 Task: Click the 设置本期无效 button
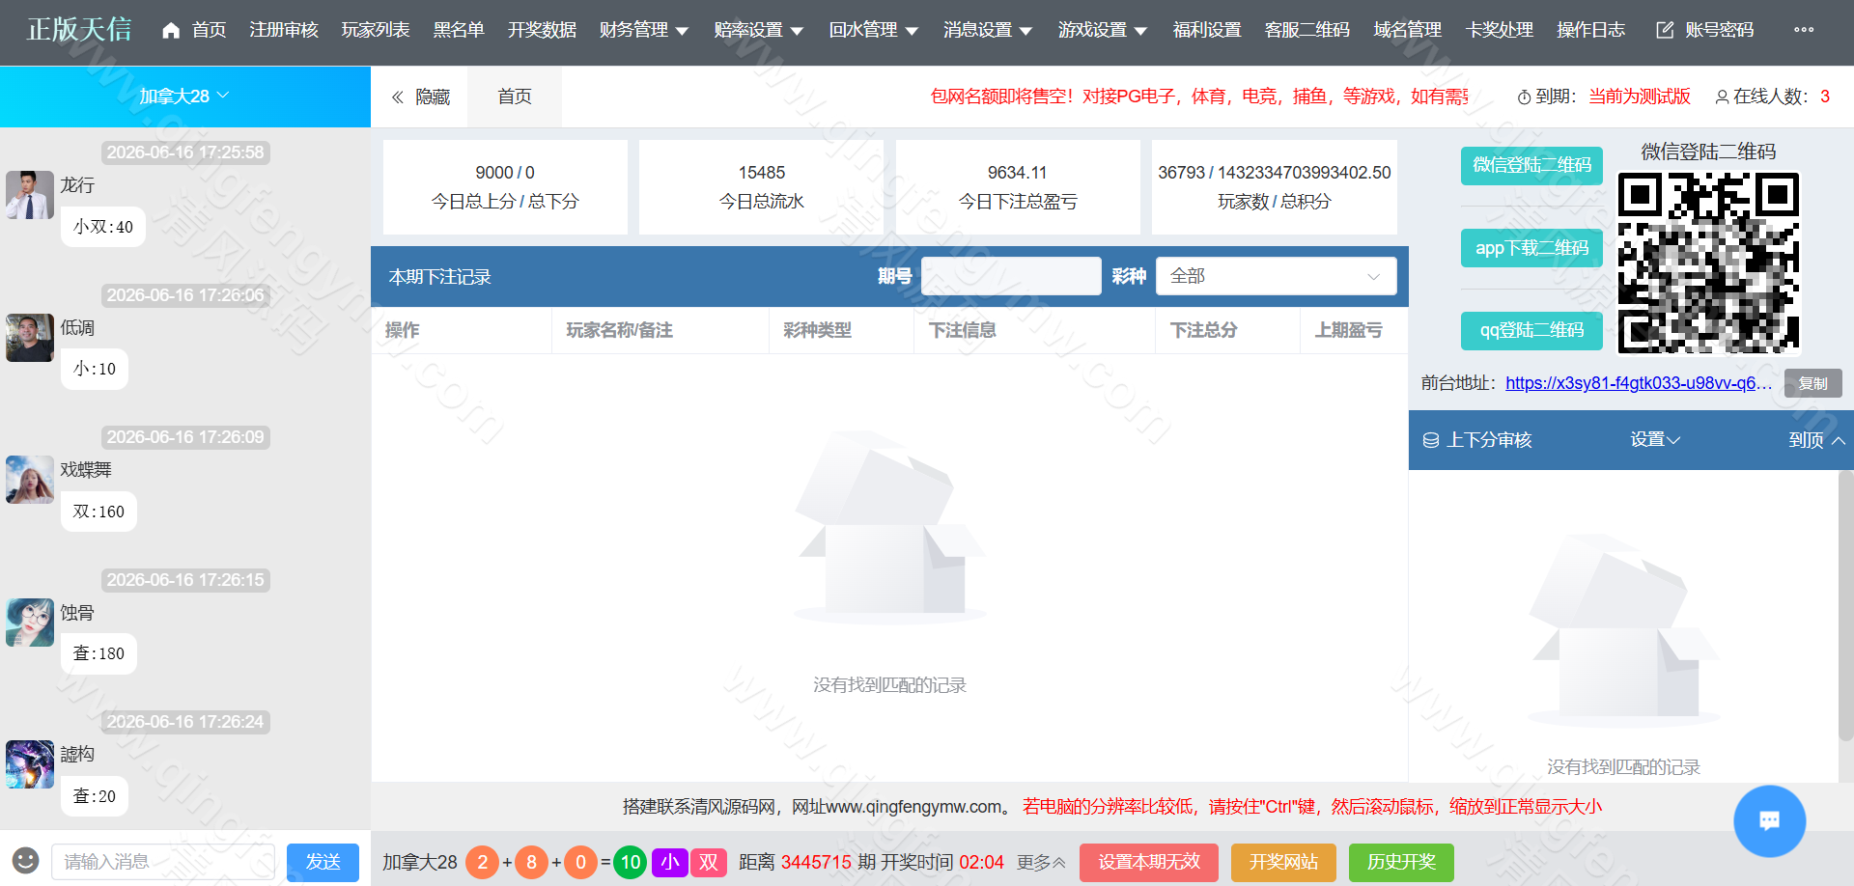(x=1149, y=862)
